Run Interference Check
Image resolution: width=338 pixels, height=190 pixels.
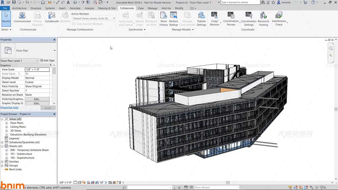279,19
